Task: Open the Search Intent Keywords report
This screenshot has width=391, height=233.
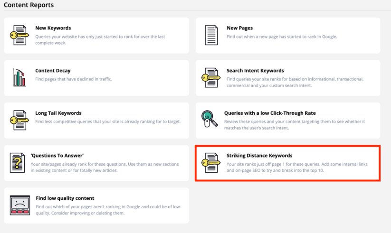Action: [255, 71]
